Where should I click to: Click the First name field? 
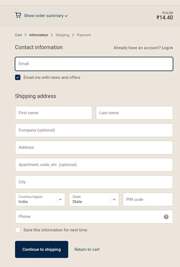point(54,113)
